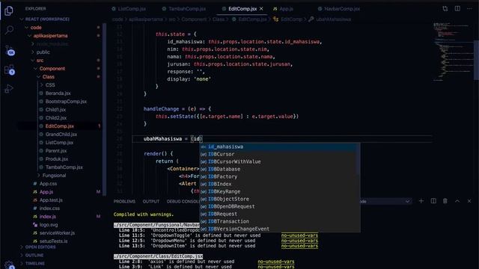Collapse the code folder
Viewport: 479px width, 269px height.
tap(36, 28)
